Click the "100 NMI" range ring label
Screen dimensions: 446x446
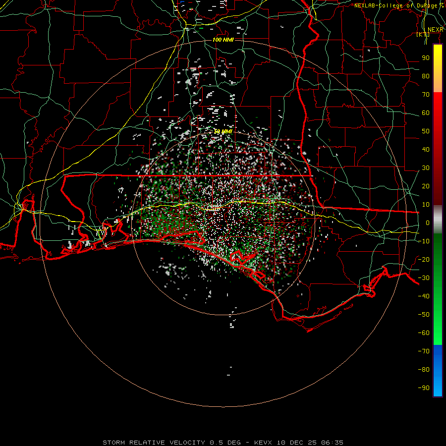point(223,40)
